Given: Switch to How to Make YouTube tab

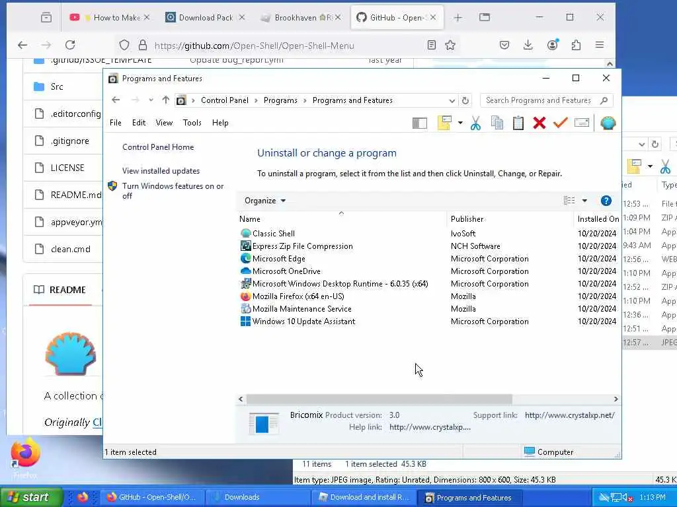Looking at the screenshot, I should coord(109,18).
